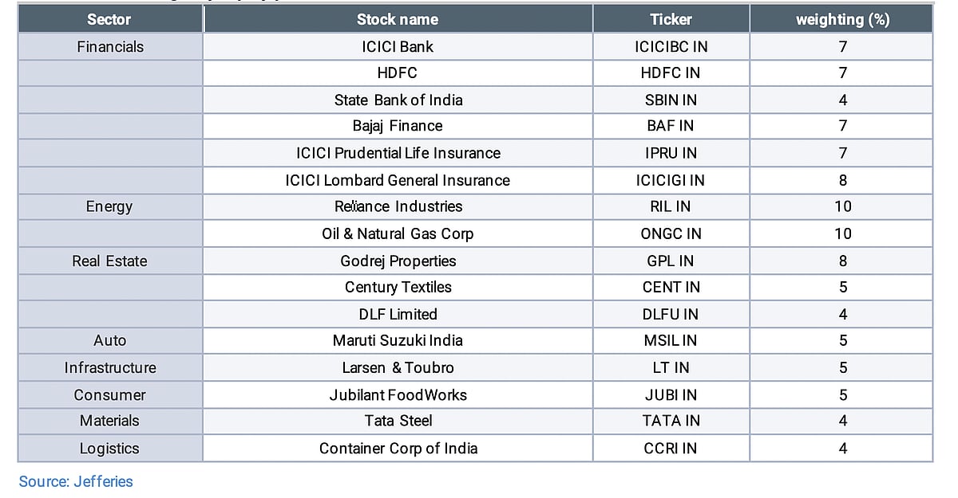Select the TATA IN ticker cell
The height and width of the screenshot is (498, 958).
(671, 421)
